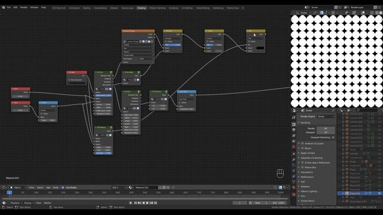Open the Scene properties tab
383x215 pixels.
coord(294,141)
